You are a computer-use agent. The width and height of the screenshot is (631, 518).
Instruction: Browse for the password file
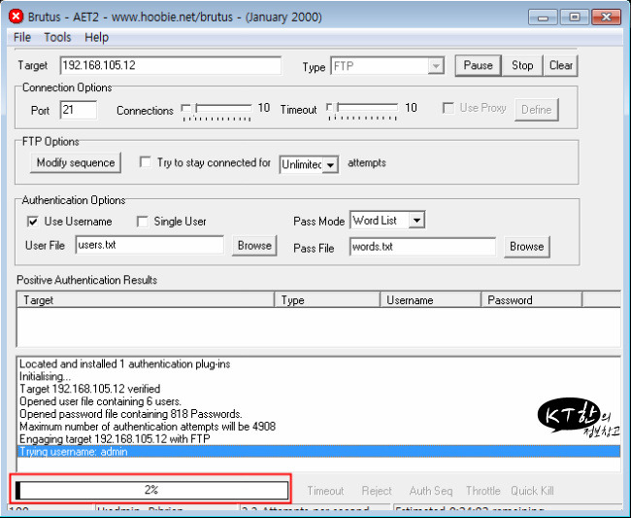(527, 247)
